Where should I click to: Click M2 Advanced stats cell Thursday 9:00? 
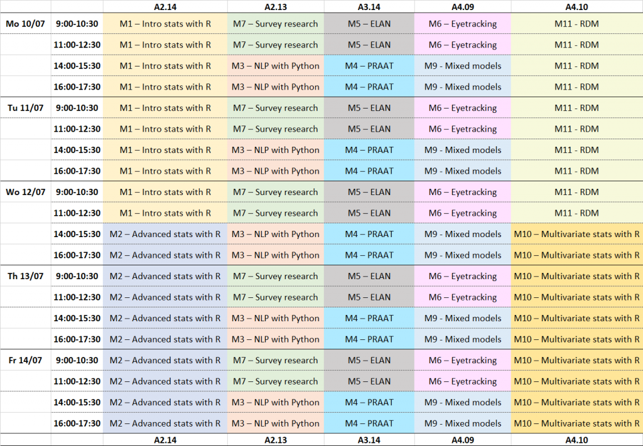click(165, 276)
